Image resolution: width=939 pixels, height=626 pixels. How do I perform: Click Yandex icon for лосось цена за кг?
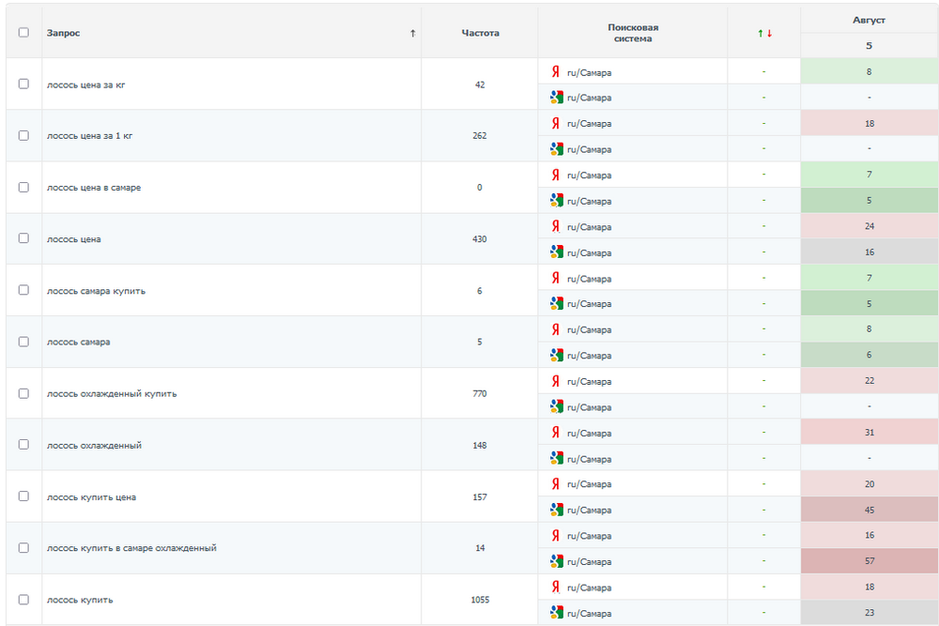click(x=556, y=72)
